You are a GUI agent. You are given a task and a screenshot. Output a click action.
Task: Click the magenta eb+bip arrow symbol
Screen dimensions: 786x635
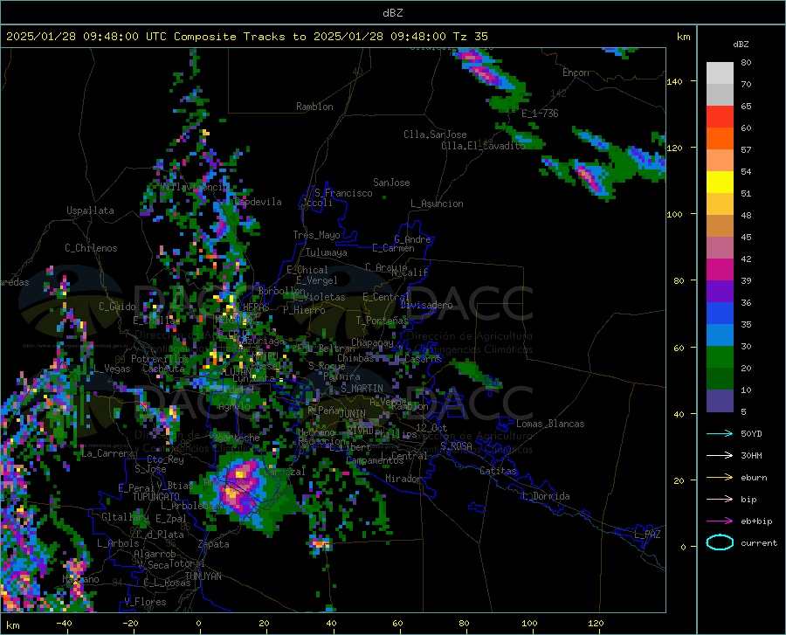coord(720,521)
